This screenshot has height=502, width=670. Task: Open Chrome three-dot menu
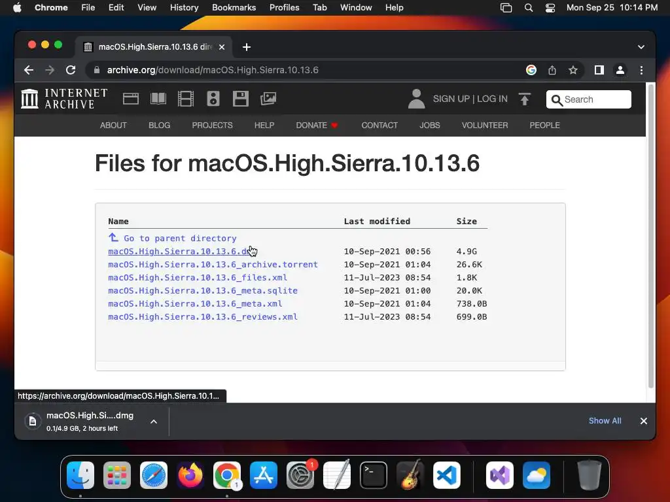click(x=641, y=70)
